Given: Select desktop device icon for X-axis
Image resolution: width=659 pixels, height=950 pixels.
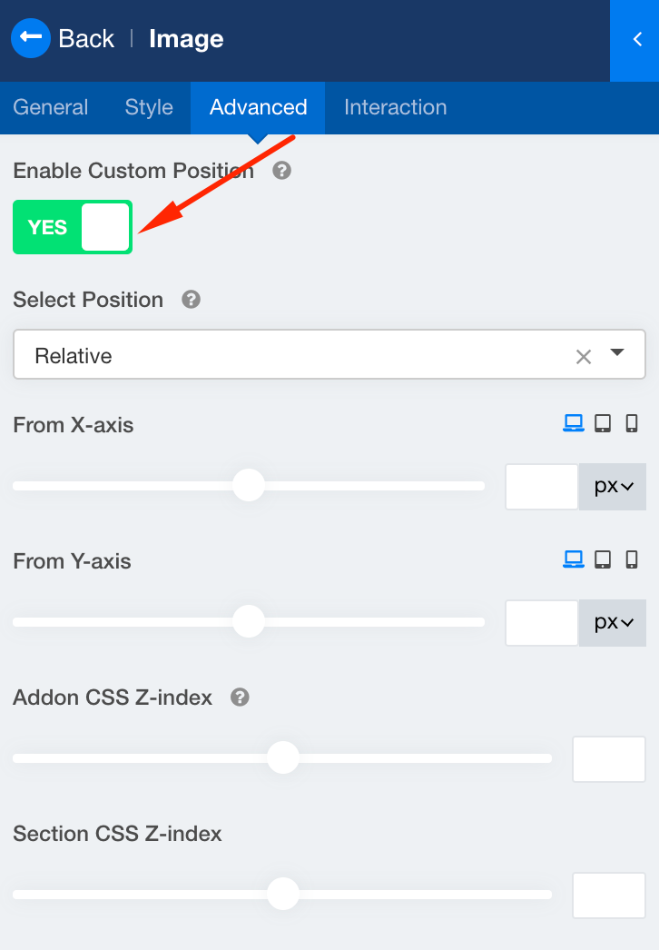Looking at the screenshot, I should pos(573,423).
